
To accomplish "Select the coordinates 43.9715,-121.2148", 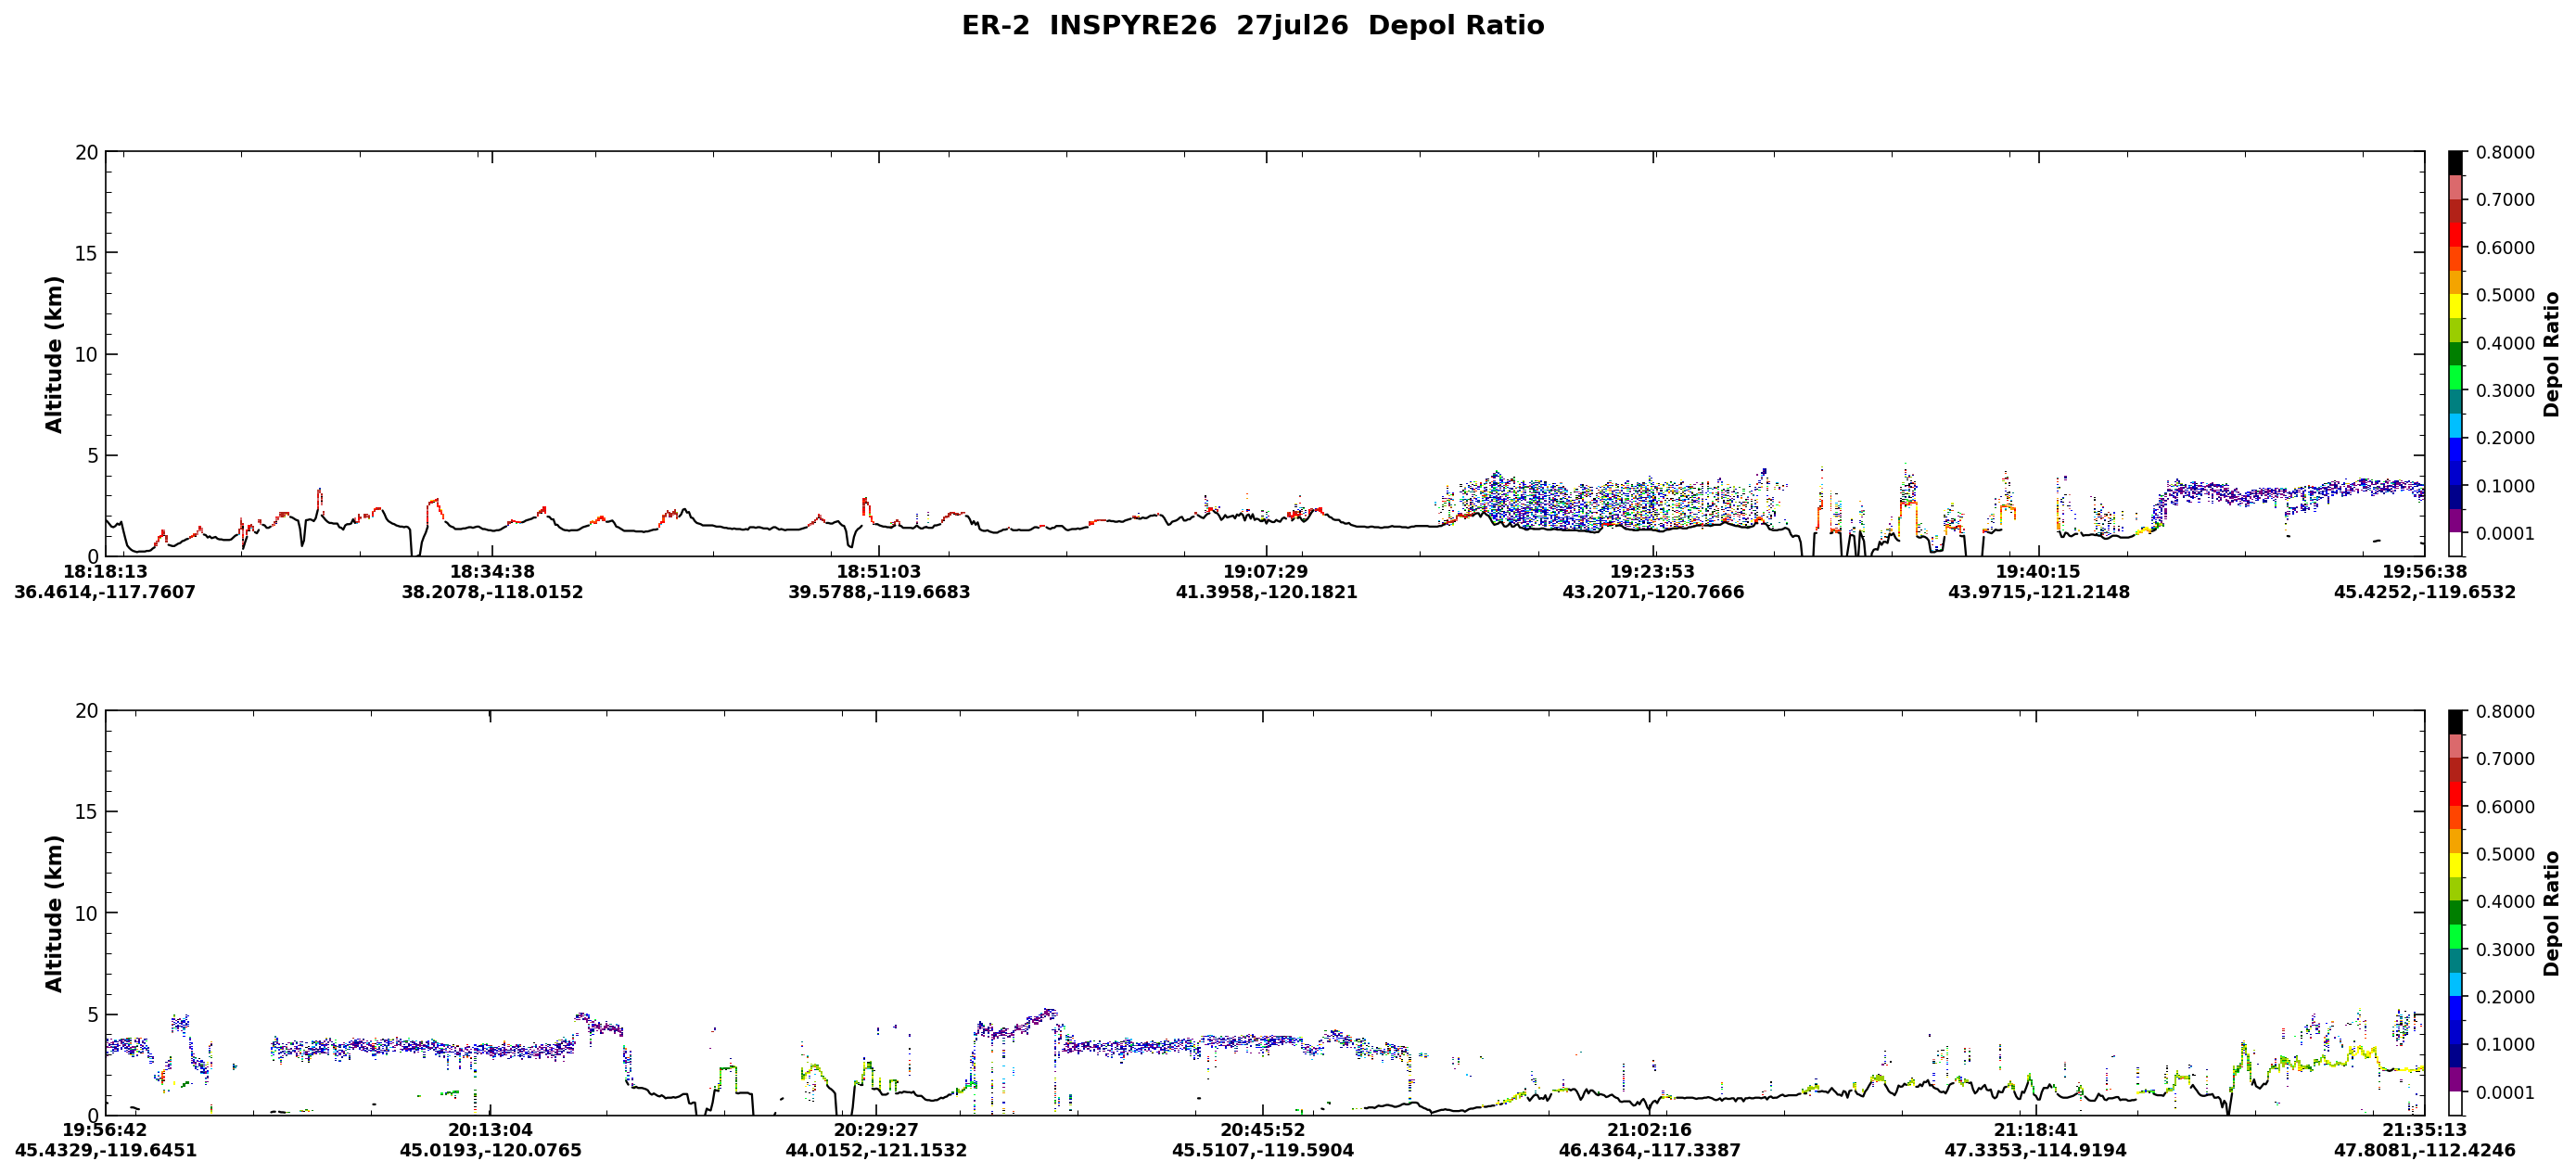I will pyautogui.click(x=2039, y=592).
